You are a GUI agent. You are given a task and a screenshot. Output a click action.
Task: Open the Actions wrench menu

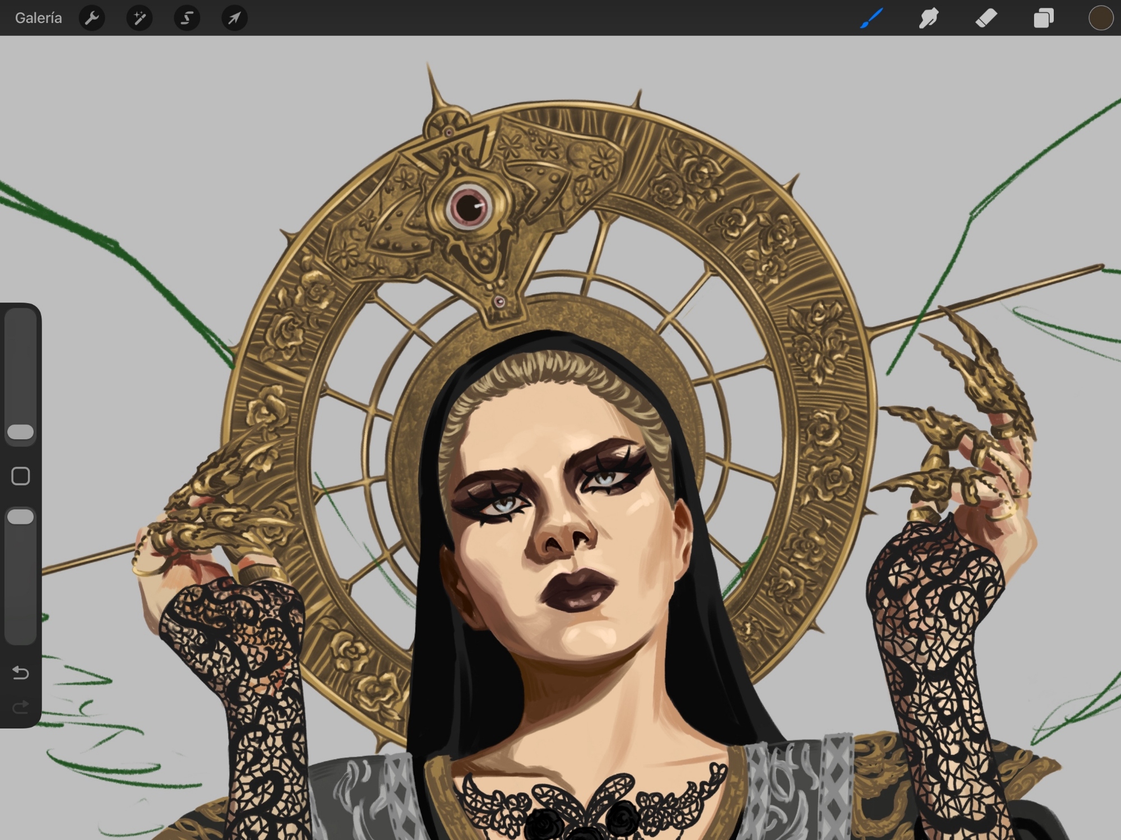pos(92,18)
